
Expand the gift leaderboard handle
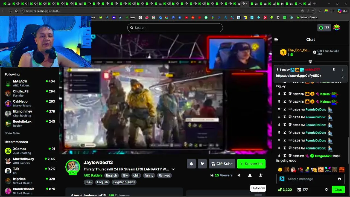coord(310,62)
